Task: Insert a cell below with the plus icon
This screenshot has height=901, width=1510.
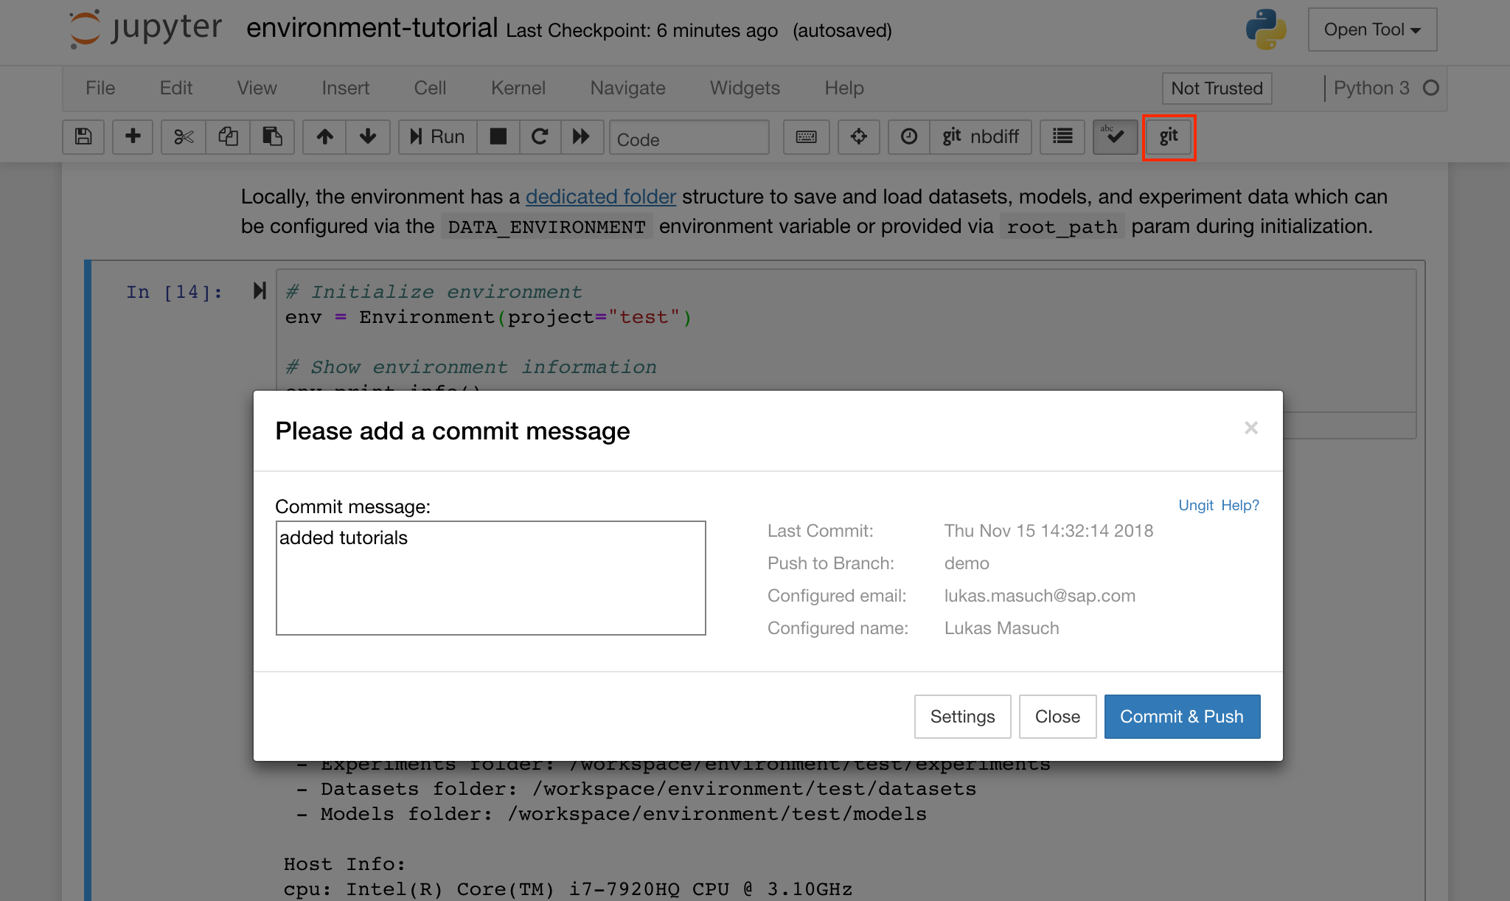Action: 133,136
